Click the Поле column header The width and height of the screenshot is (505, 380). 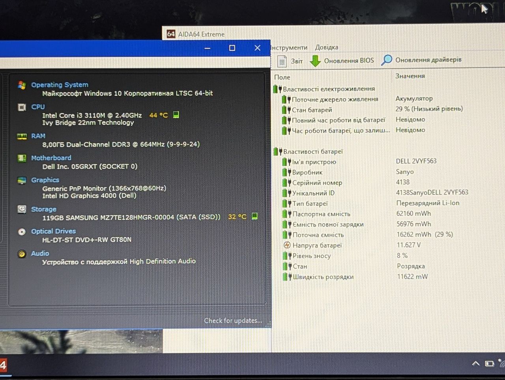[x=282, y=77]
